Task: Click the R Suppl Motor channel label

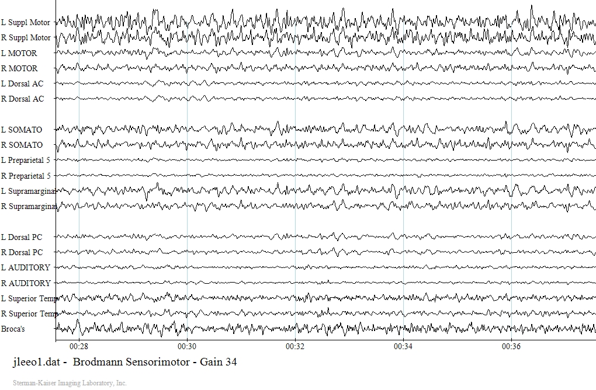Action: (x=26, y=38)
